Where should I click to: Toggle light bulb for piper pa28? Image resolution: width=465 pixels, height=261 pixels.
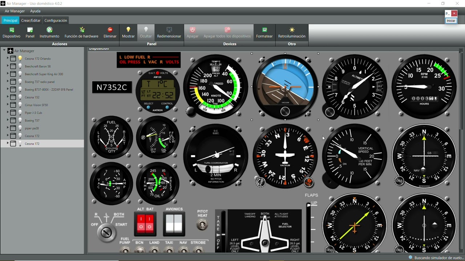click(x=20, y=128)
